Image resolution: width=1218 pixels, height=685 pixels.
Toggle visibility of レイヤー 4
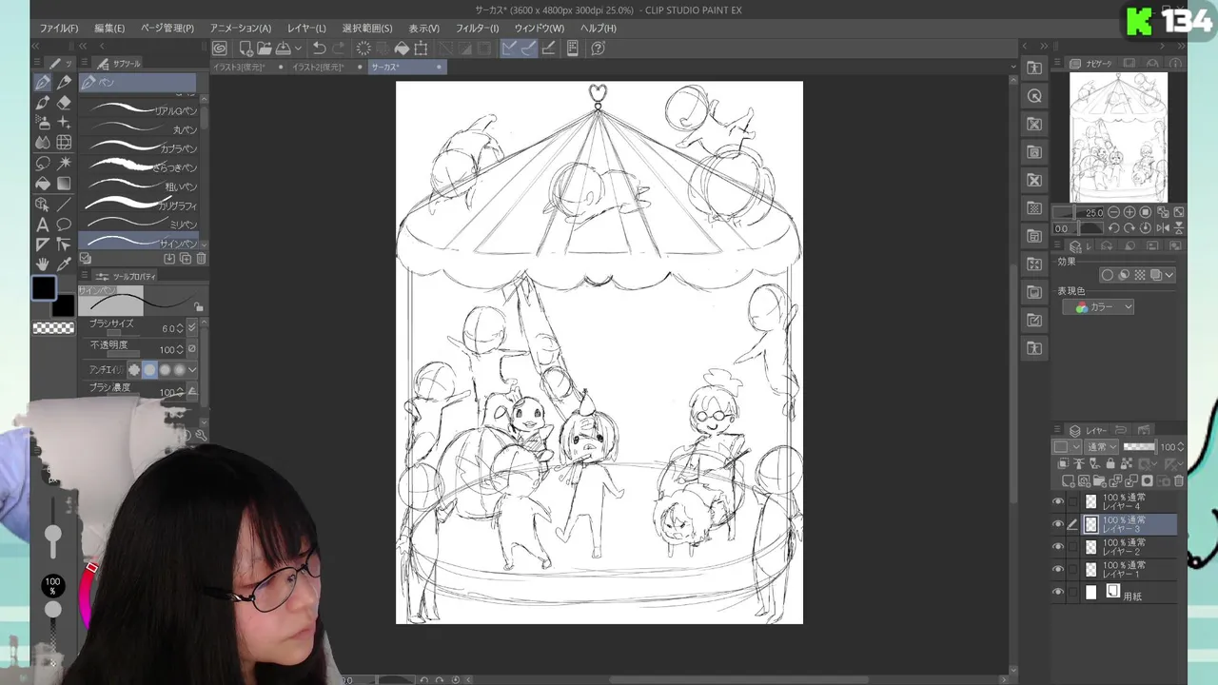[x=1058, y=501]
